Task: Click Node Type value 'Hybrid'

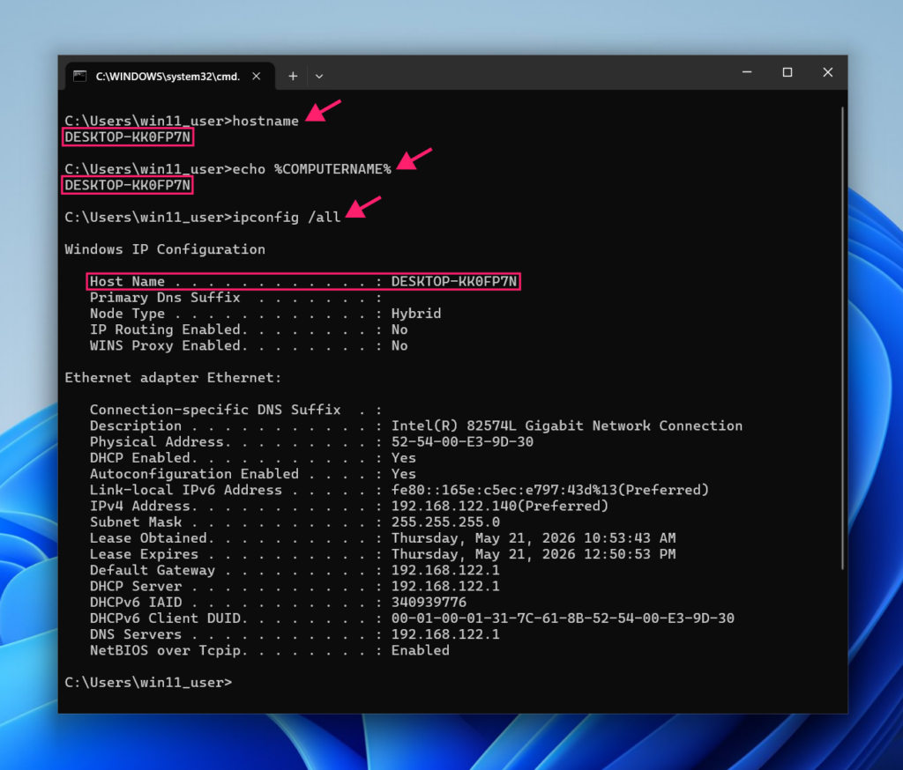Action: tap(416, 314)
